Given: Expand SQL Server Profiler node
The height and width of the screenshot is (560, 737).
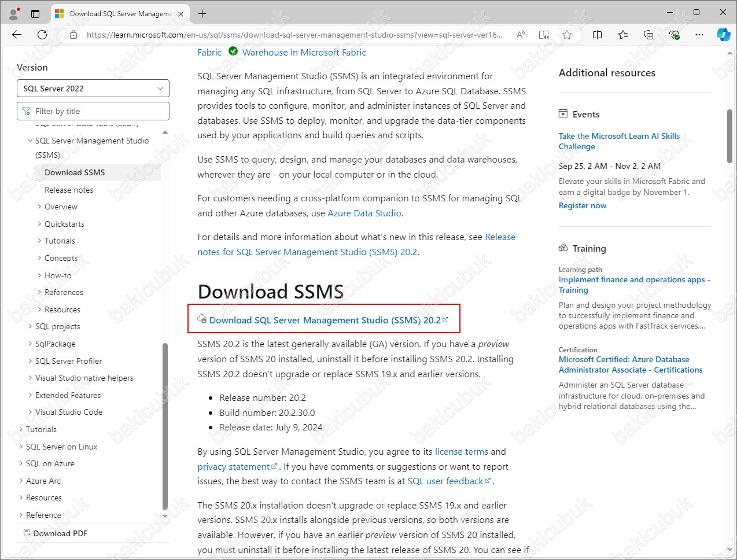Looking at the screenshot, I should pyautogui.click(x=30, y=361).
